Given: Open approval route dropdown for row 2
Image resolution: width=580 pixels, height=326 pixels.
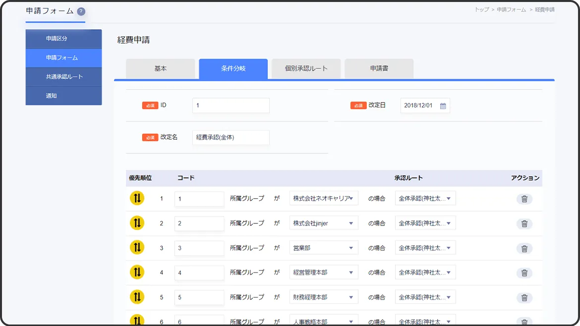Looking at the screenshot, I should pos(425,223).
